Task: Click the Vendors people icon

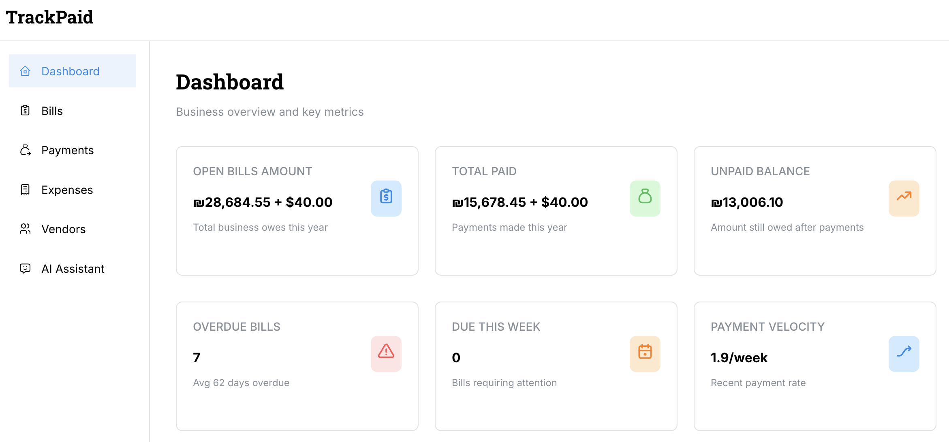Action: coord(26,229)
